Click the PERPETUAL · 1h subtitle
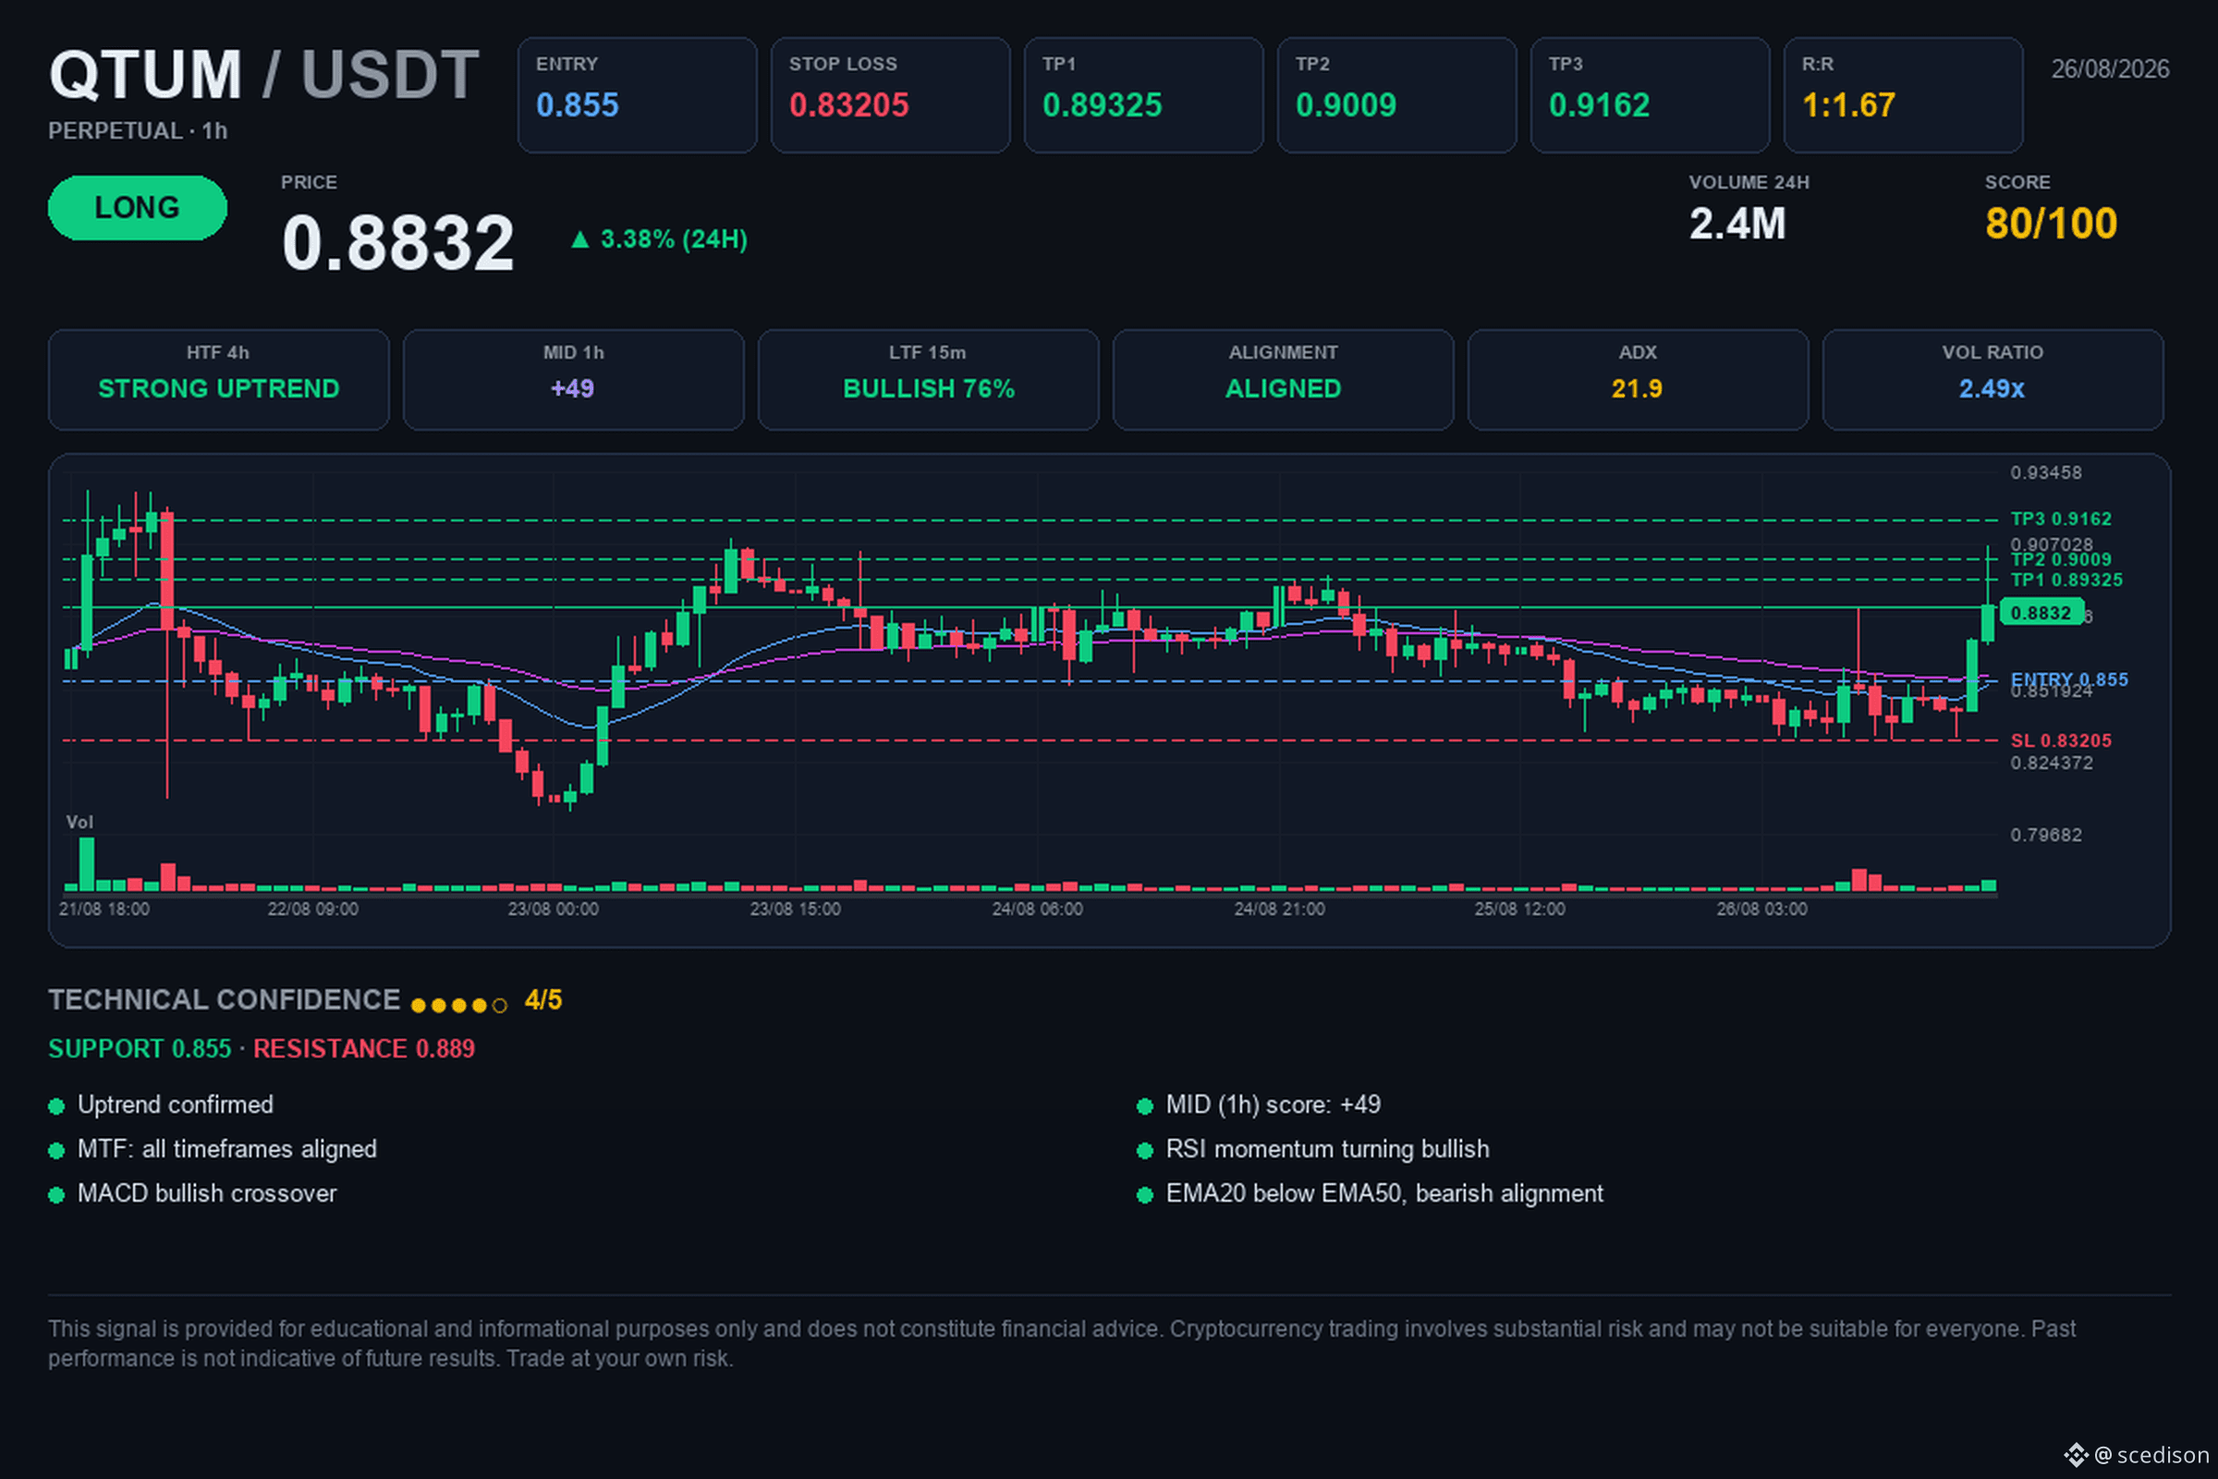Viewport: 2218px width, 1479px height. click(x=138, y=131)
